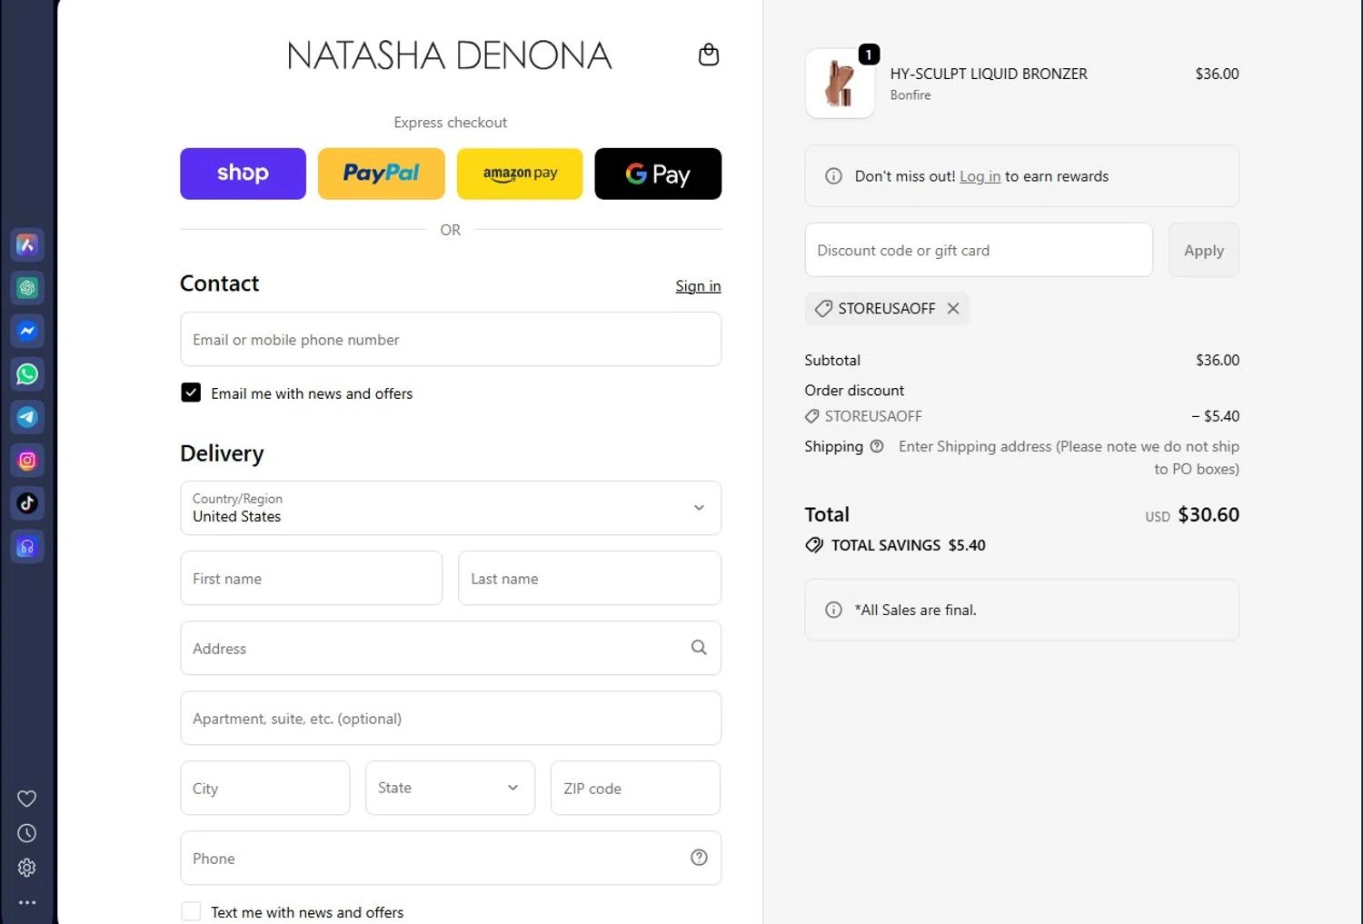The image size is (1363, 924).
Task: Open the Country/Region dropdown
Action: click(x=451, y=508)
